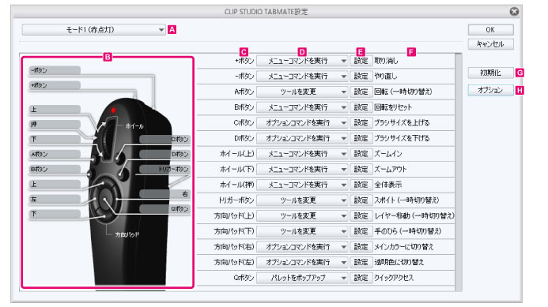Click the メインカラーに切り替え assignment text
Screen dimensions: 548x307
(404, 247)
